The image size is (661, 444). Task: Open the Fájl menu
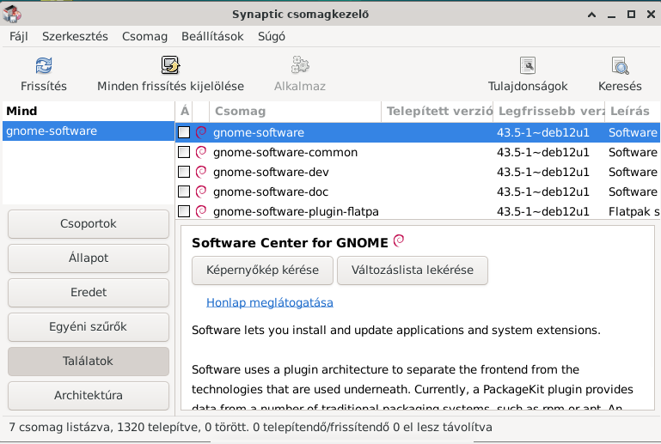click(19, 37)
